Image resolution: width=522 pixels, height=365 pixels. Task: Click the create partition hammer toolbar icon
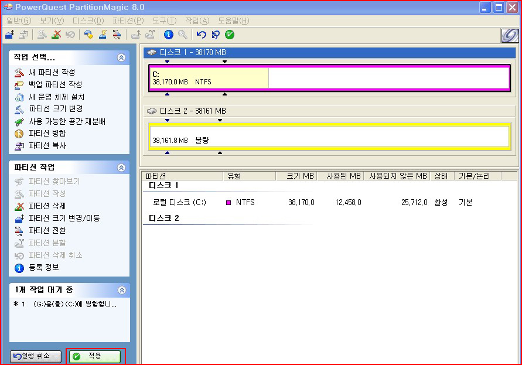42,35
